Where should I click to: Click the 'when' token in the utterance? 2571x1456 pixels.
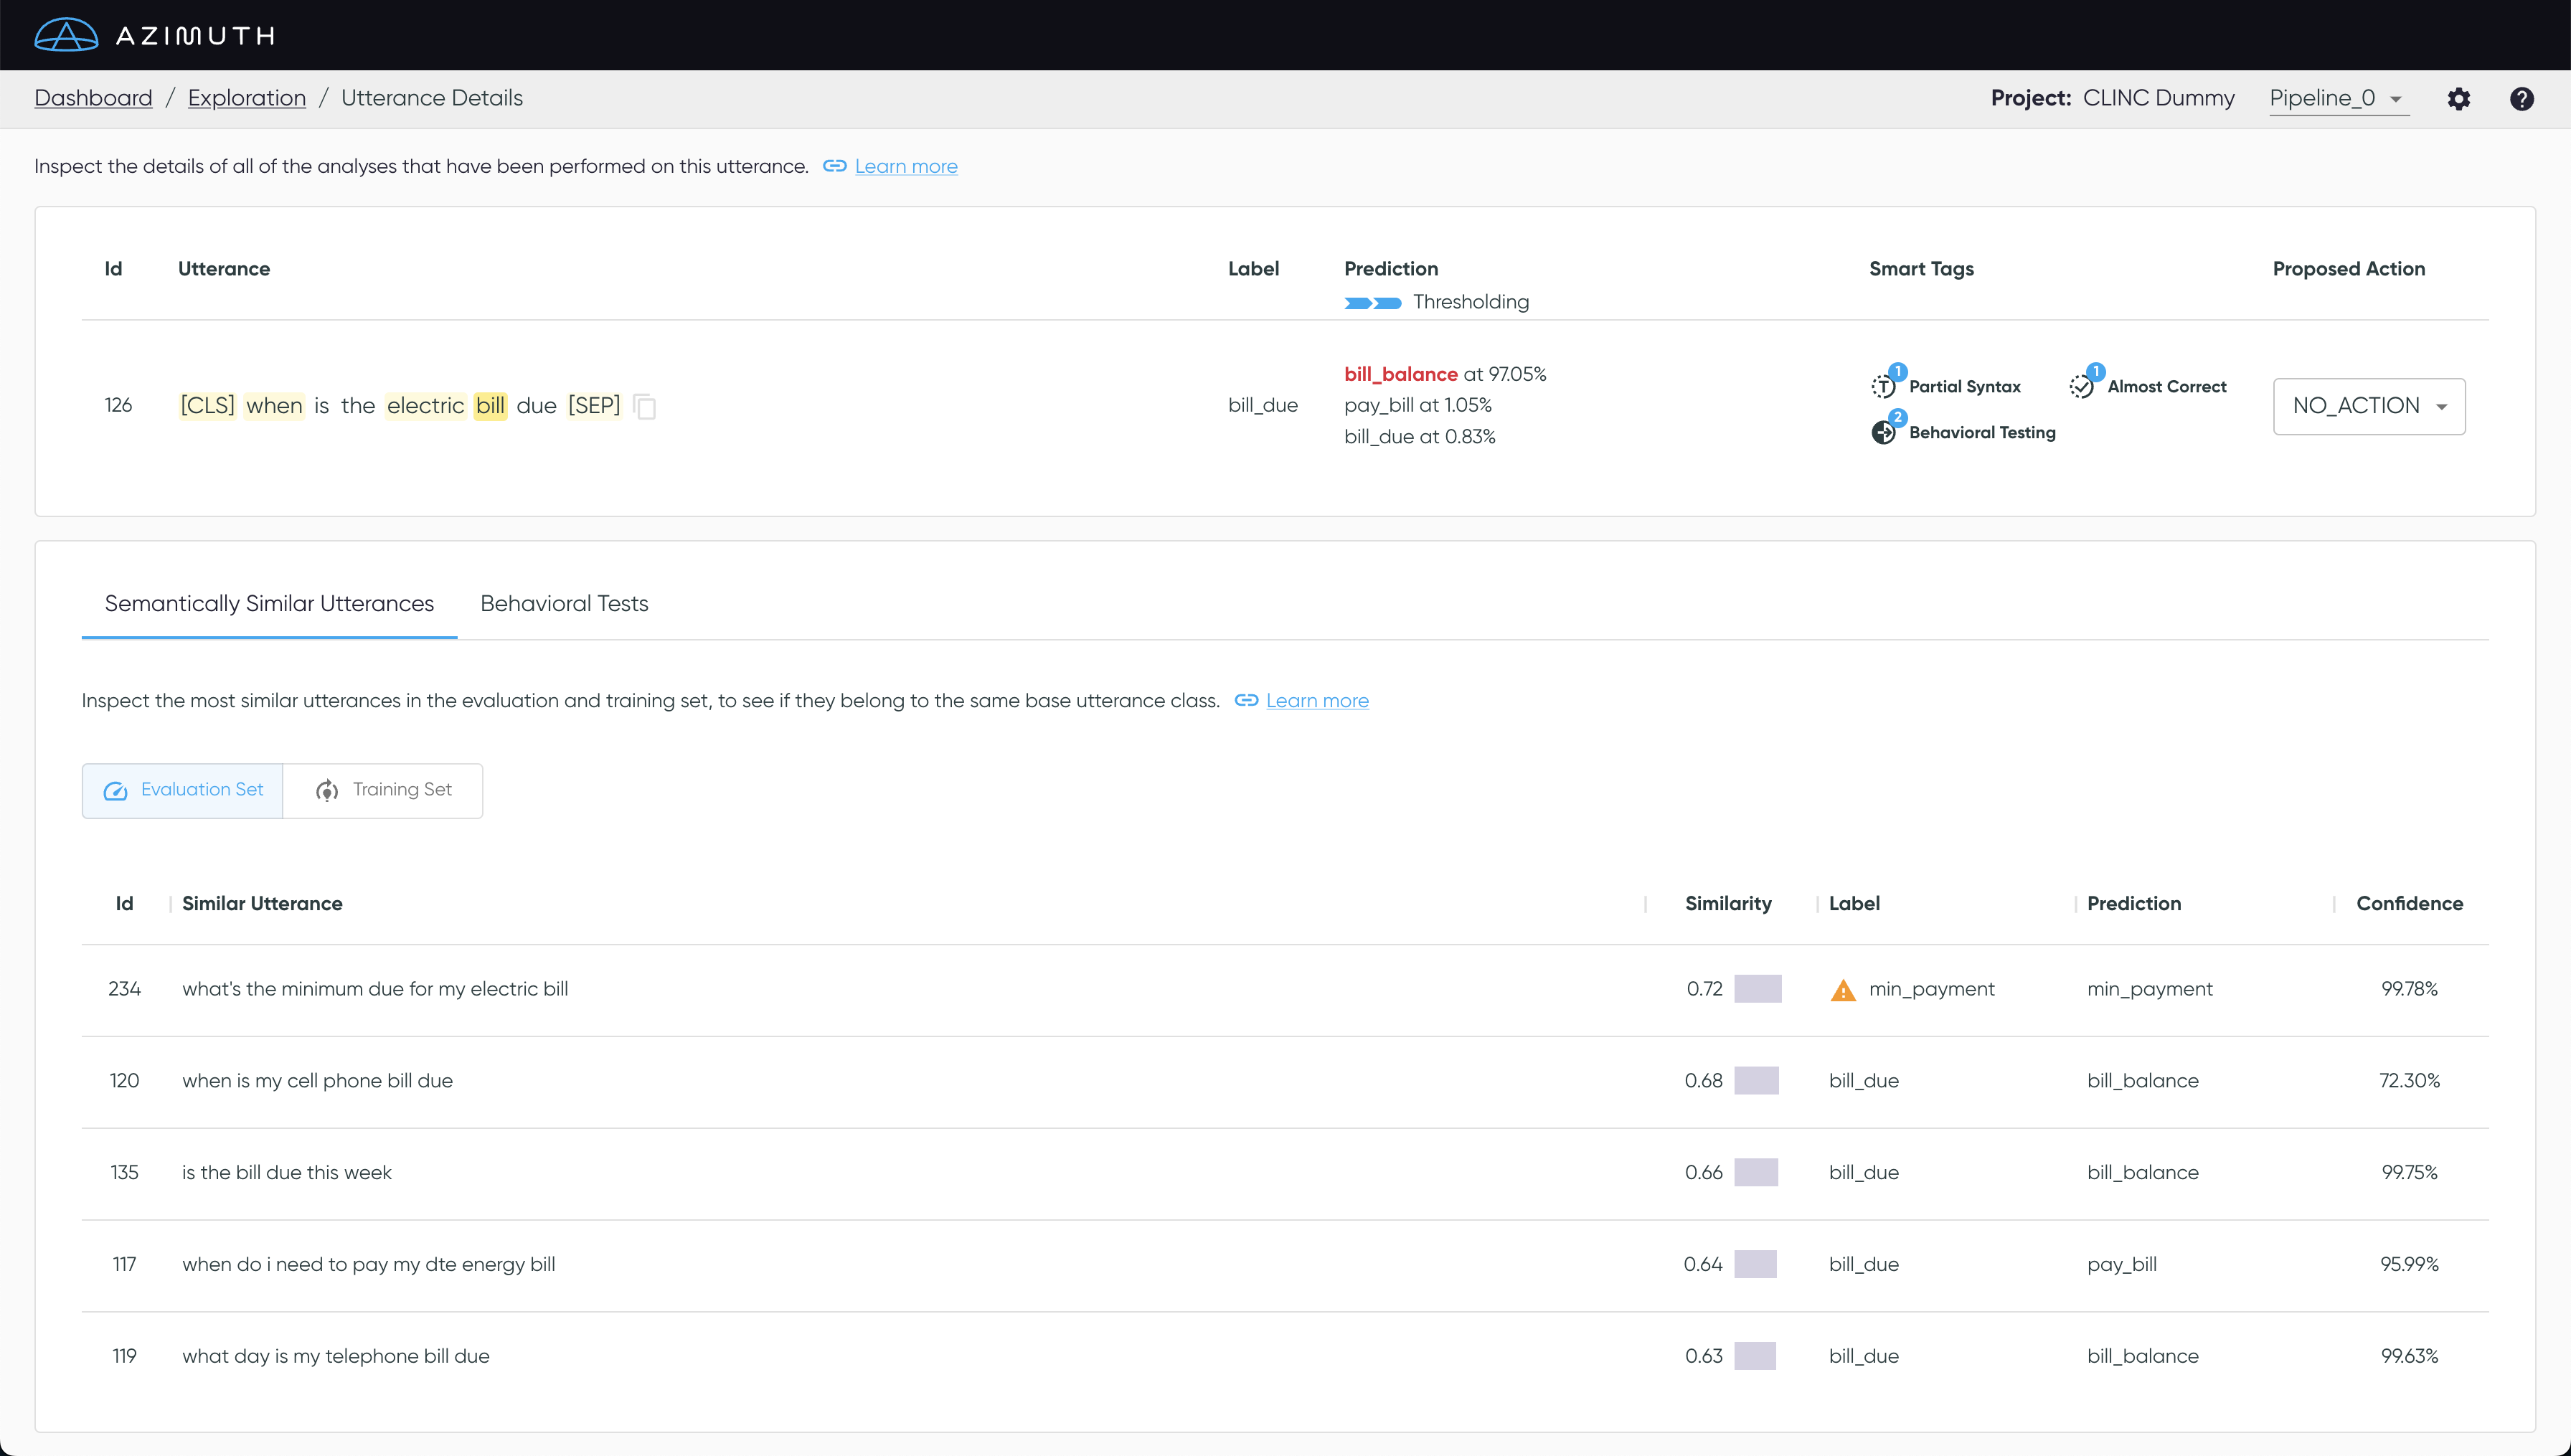[x=274, y=405]
